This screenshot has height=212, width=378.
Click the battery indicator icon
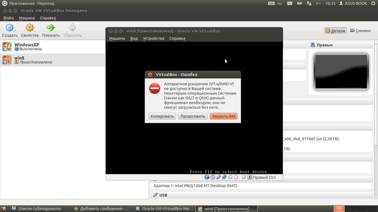coord(300,3)
